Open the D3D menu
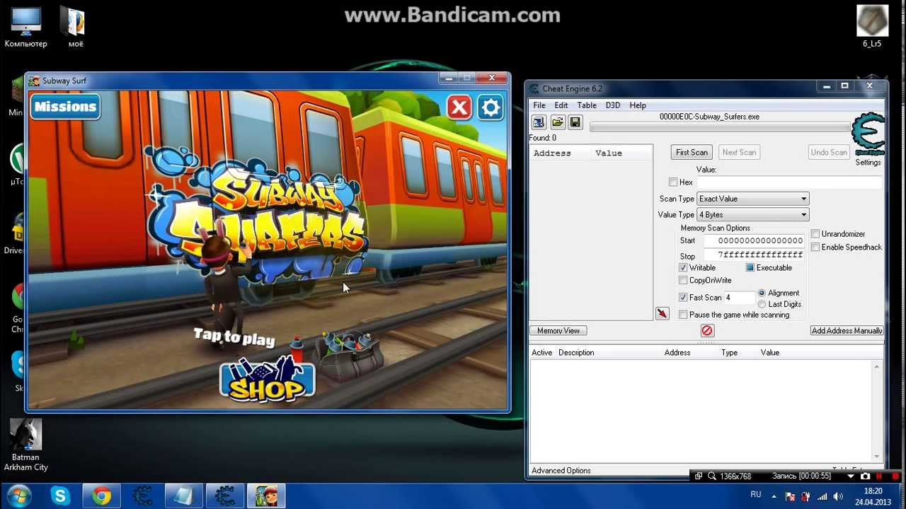The image size is (906, 509). click(x=613, y=105)
